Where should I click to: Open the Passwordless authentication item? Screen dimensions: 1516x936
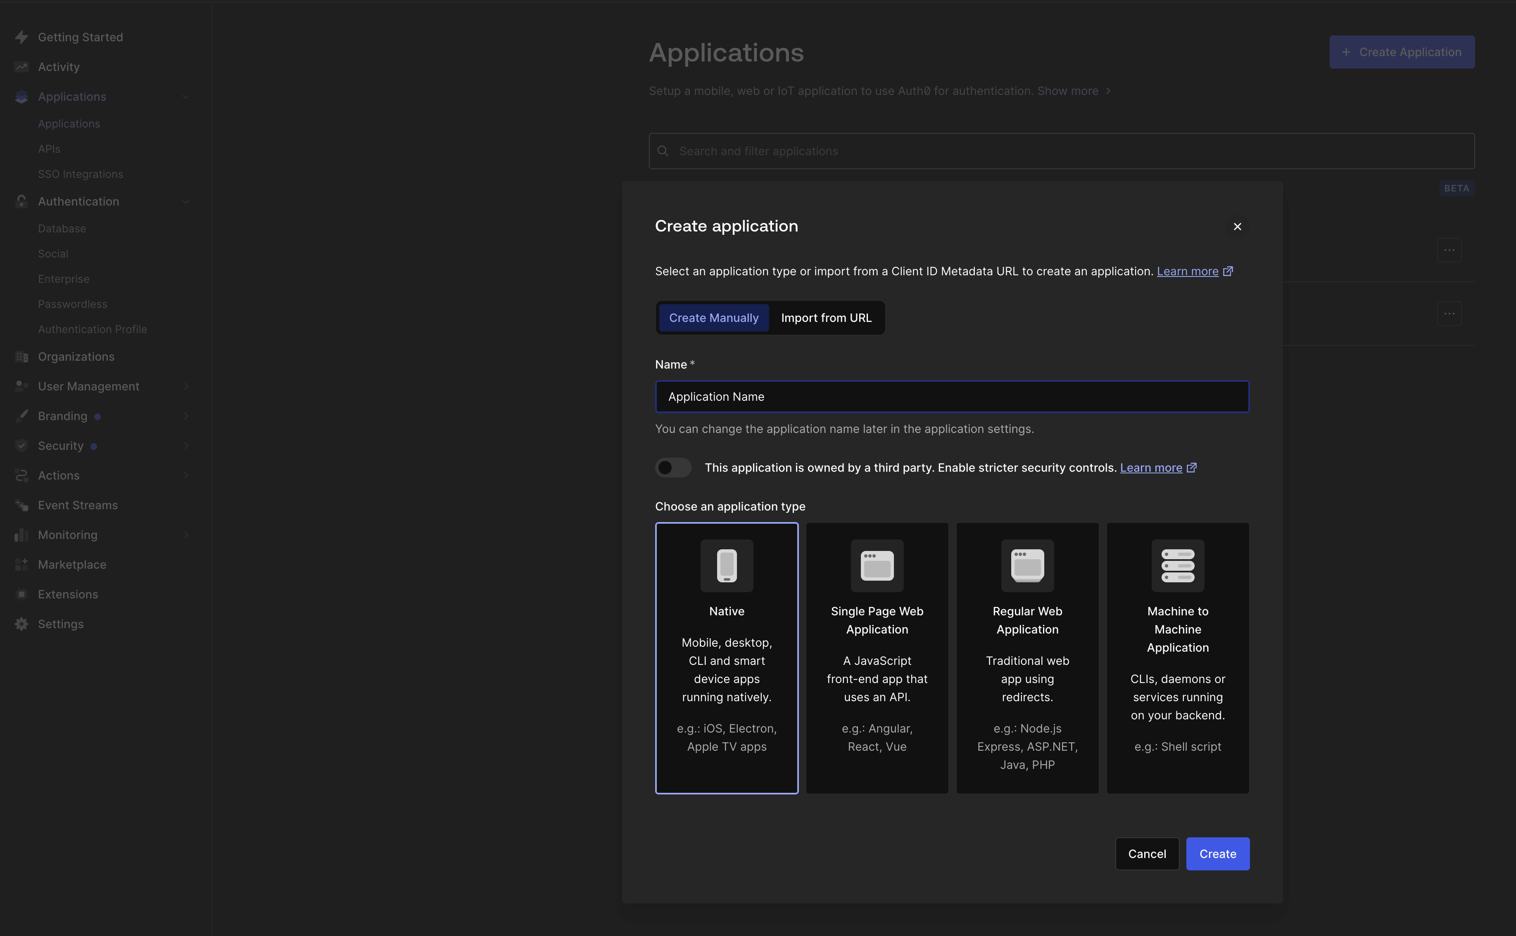click(72, 304)
